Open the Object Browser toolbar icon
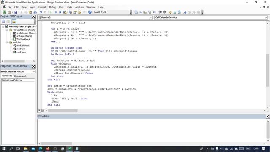The width and height of the screenshot is (270, 152). coord(80,12)
